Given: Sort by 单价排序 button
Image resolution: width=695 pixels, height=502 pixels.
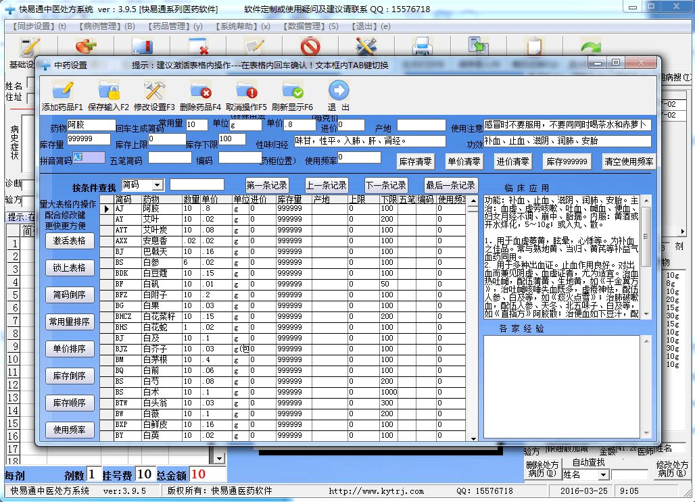Looking at the screenshot, I should click(70, 349).
